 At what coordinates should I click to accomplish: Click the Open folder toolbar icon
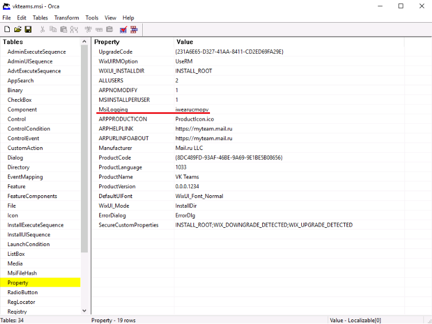[18, 29]
